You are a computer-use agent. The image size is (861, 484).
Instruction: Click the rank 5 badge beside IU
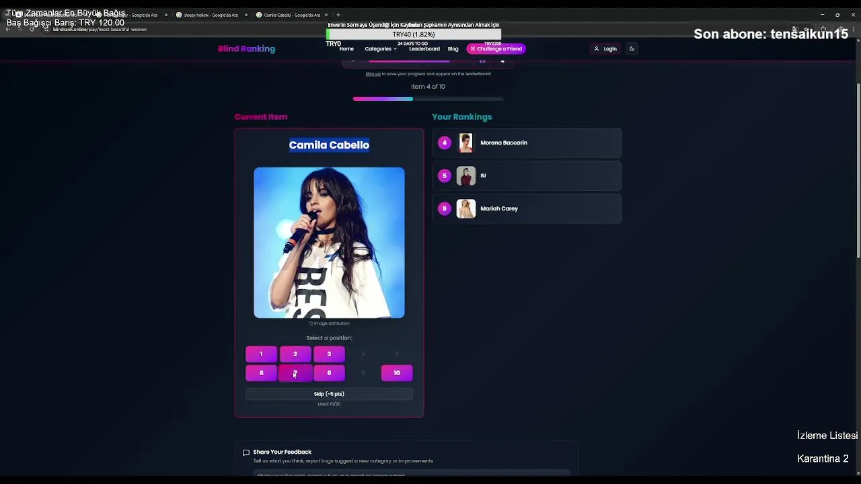coord(444,175)
